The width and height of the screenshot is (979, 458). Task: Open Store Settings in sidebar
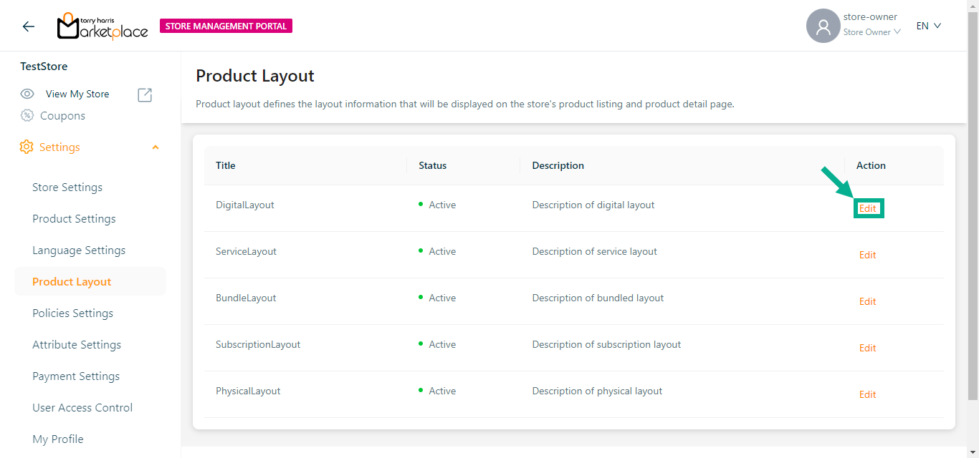tap(67, 187)
